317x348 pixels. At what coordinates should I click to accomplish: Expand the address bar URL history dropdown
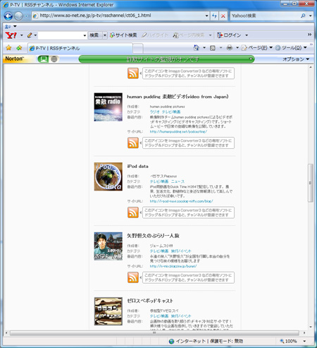pos(206,16)
